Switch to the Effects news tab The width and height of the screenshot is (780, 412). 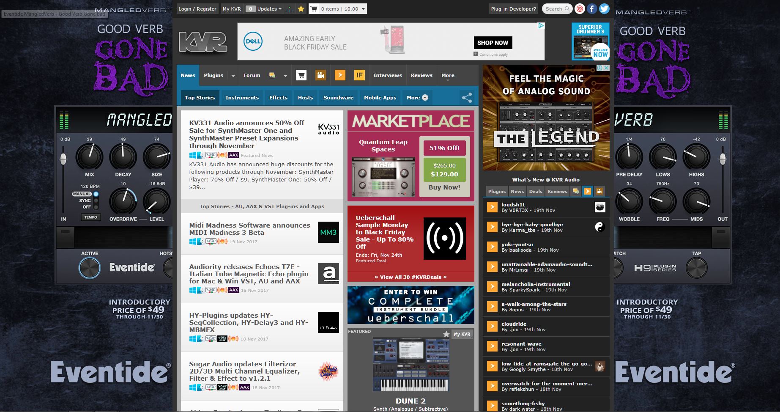click(x=278, y=98)
